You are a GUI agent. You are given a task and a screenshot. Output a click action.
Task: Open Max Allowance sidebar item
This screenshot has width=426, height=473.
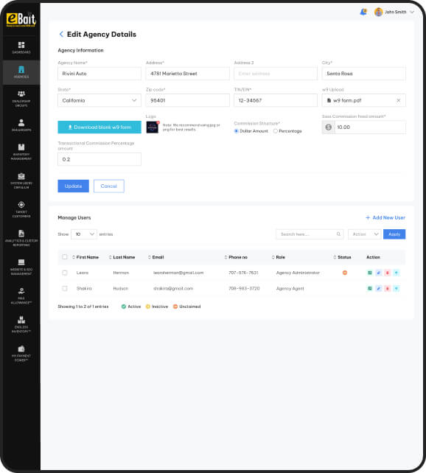[21, 295]
